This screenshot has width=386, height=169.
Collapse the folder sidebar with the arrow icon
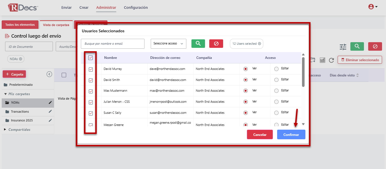coord(49,74)
